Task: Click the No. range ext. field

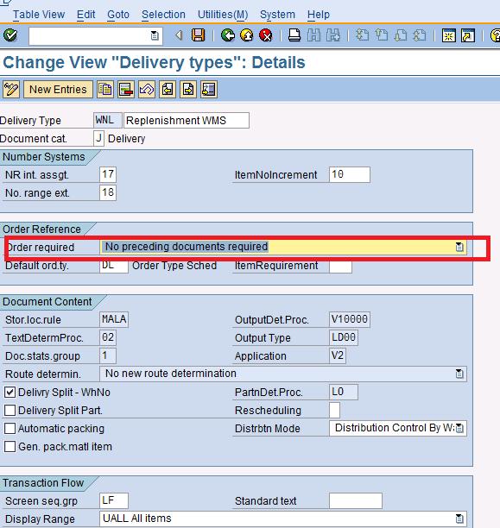Action: coord(108,192)
